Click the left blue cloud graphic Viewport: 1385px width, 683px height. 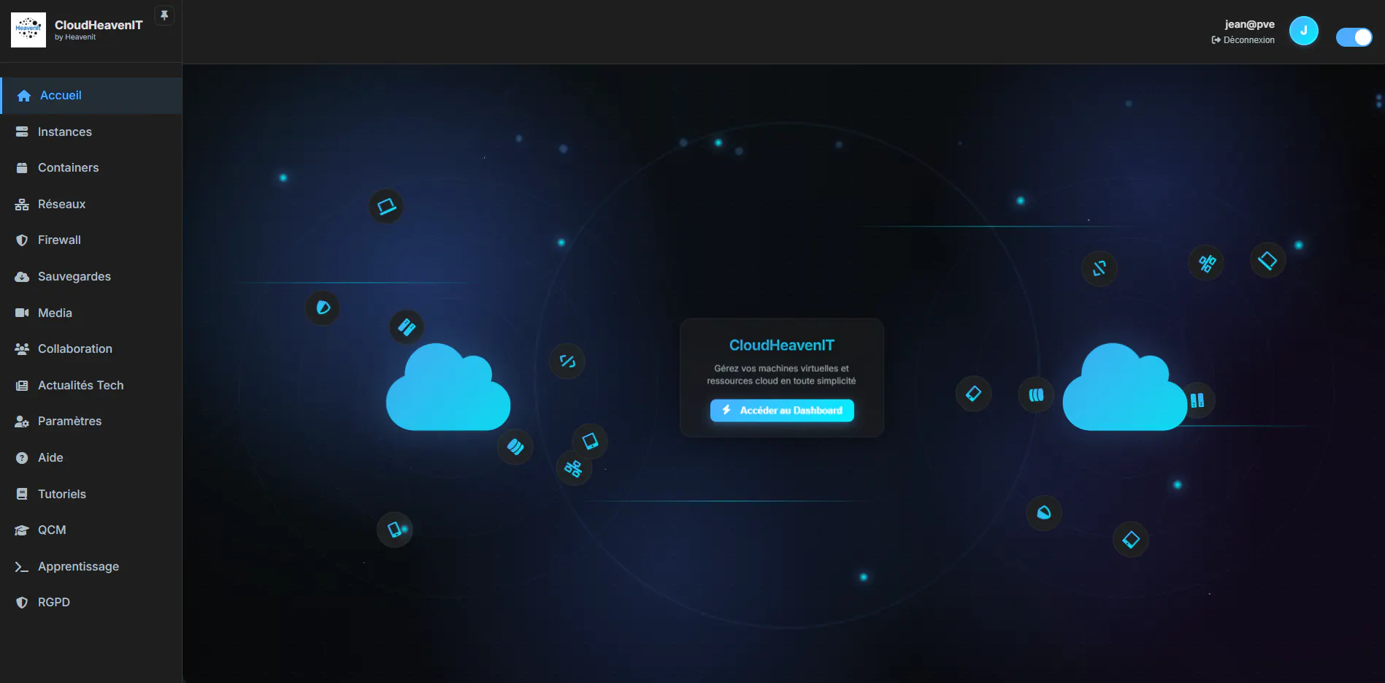448,387
